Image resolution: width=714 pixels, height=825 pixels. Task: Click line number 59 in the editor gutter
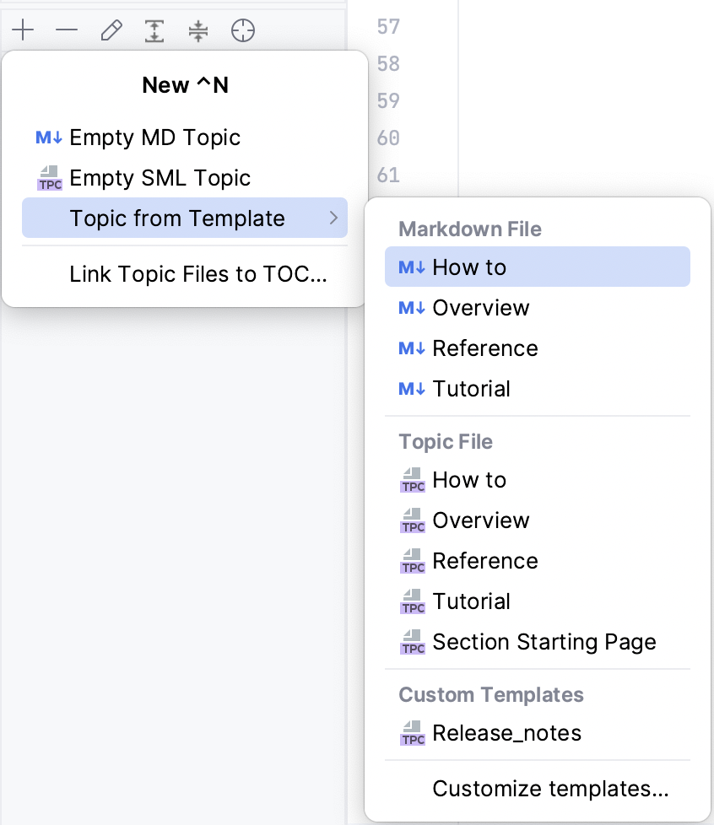(x=387, y=101)
